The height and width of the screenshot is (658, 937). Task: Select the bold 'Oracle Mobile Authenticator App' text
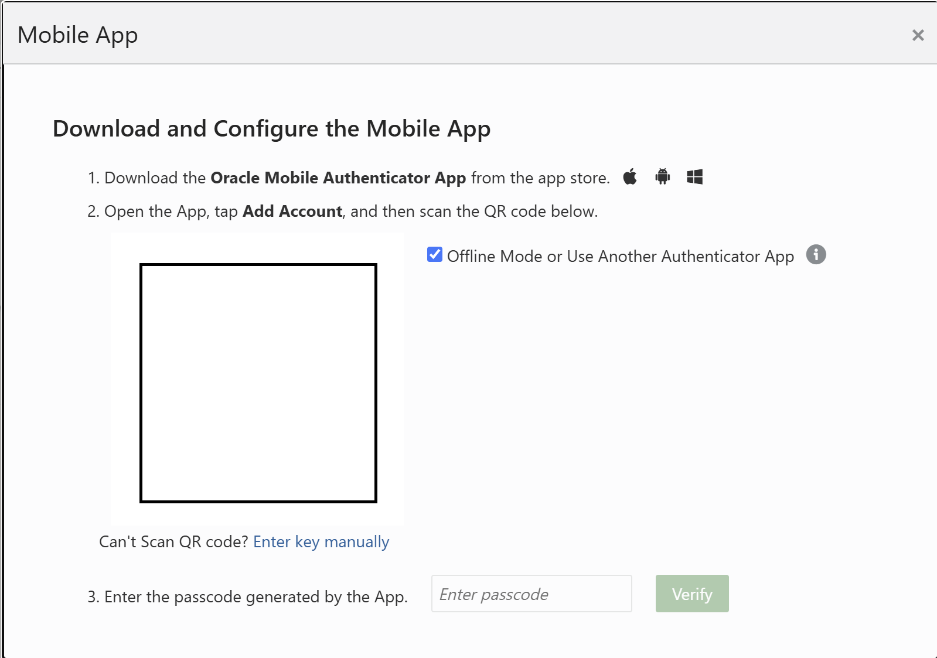click(338, 178)
